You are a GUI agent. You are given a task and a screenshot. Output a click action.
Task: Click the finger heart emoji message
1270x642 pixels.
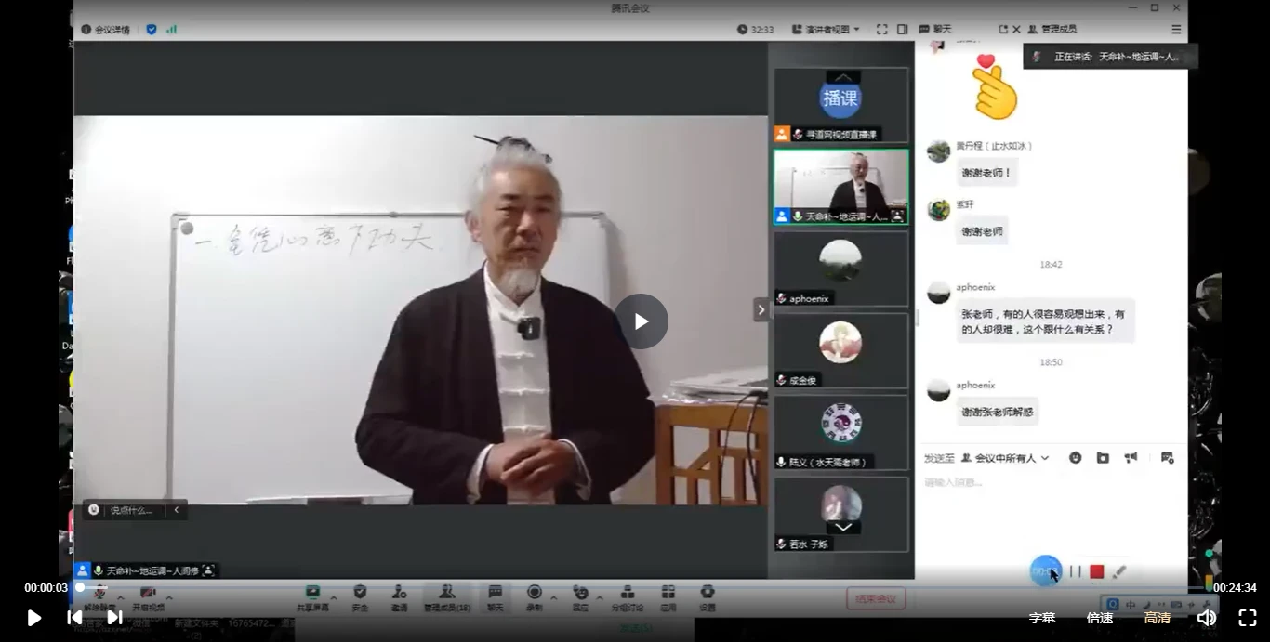point(993,86)
